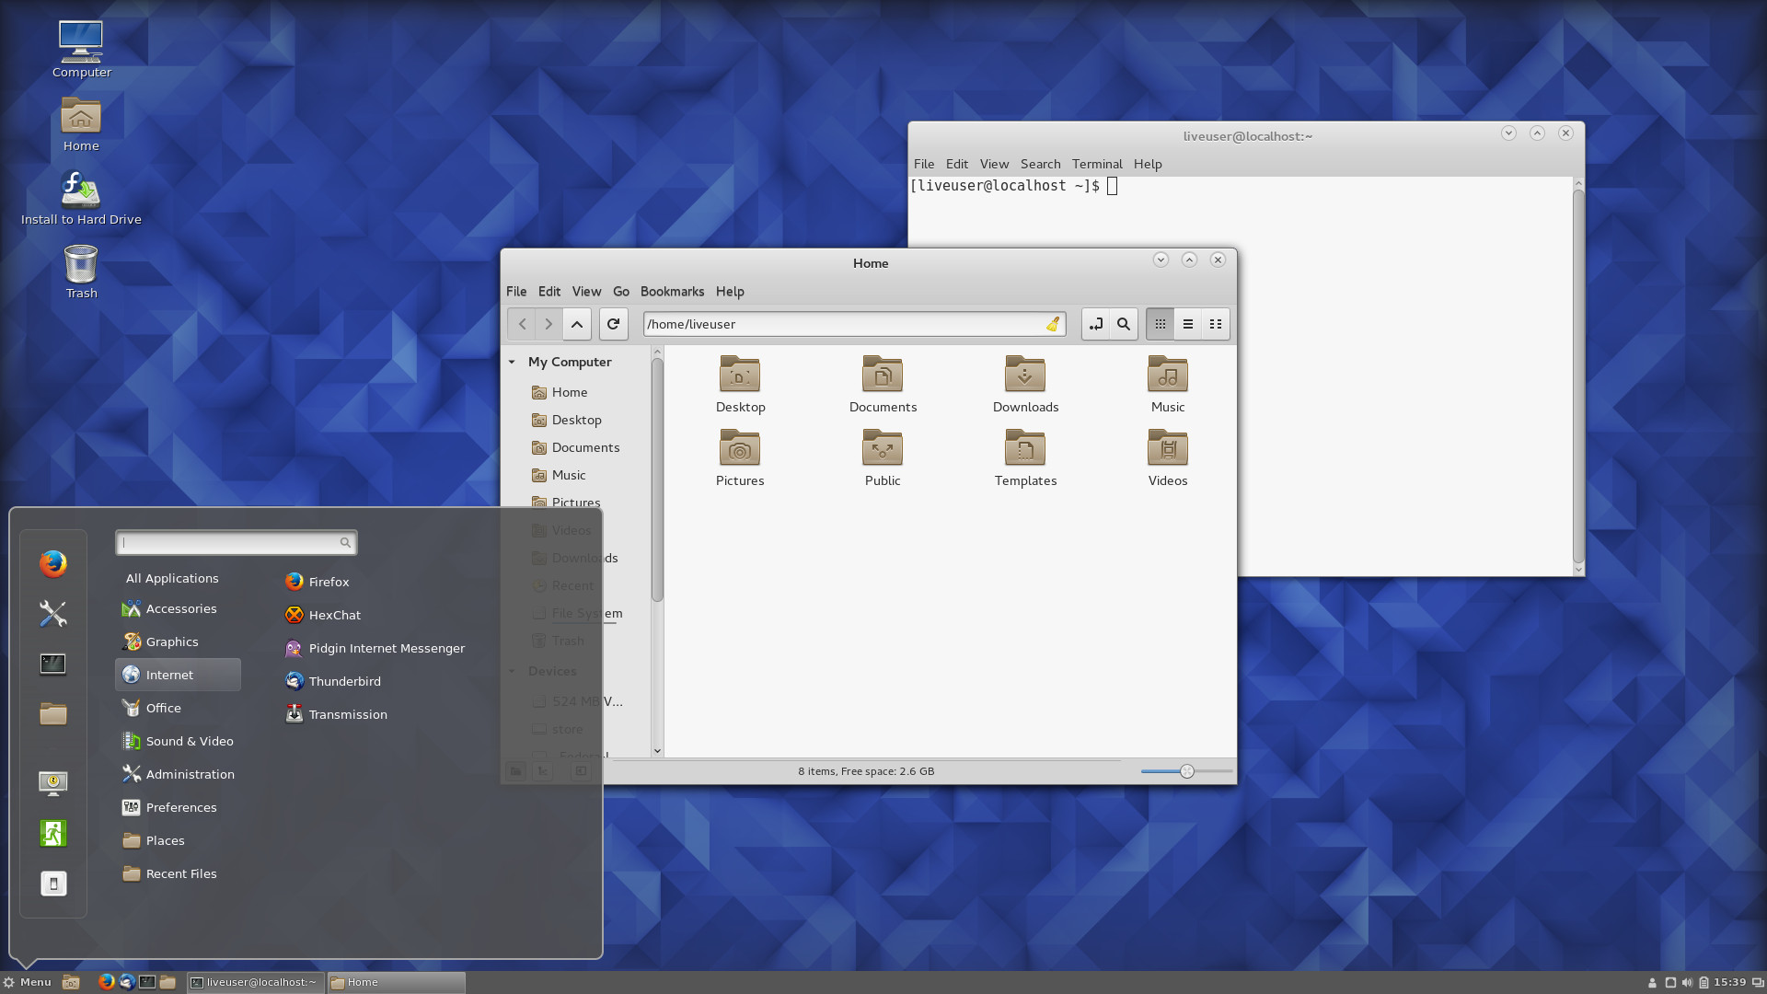Click Documents in the sidebar
The height and width of the screenshot is (994, 1767).
point(585,447)
